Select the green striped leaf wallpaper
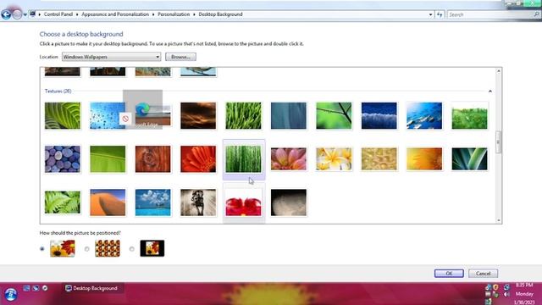 point(62,115)
